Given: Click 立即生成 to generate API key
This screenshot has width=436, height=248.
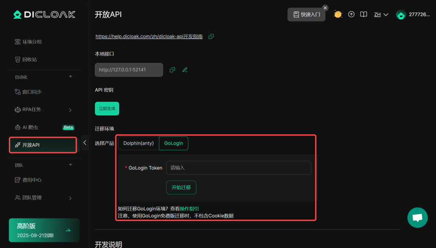Looking at the screenshot, I should coord(107,108).
